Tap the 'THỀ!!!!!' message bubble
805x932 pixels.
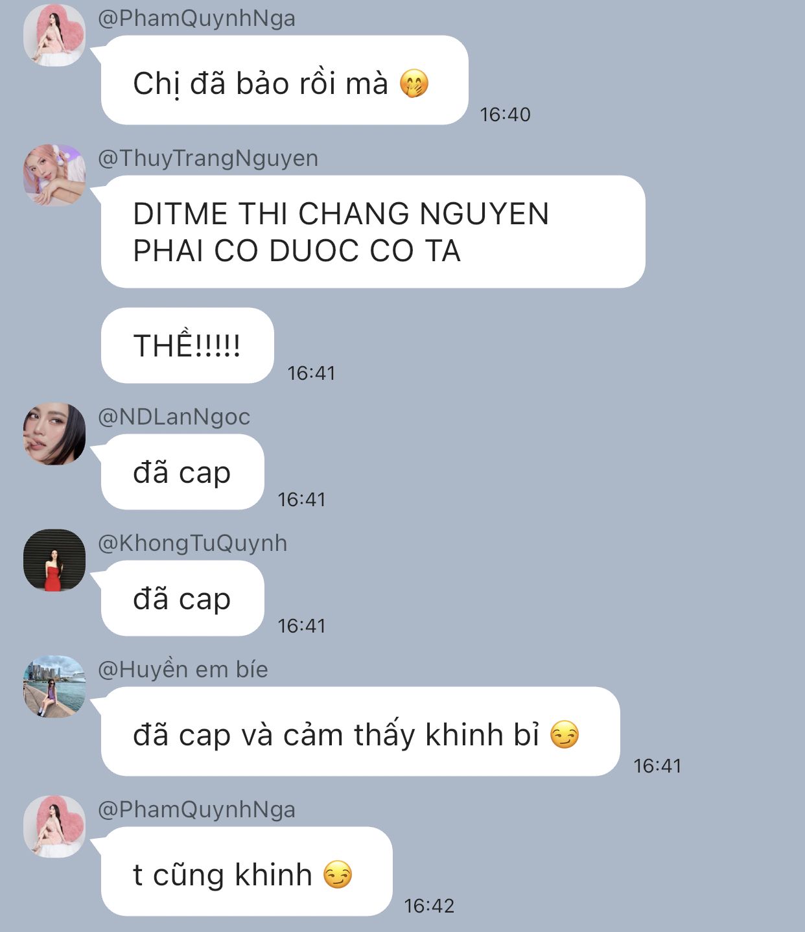click(x=187, y=345)
